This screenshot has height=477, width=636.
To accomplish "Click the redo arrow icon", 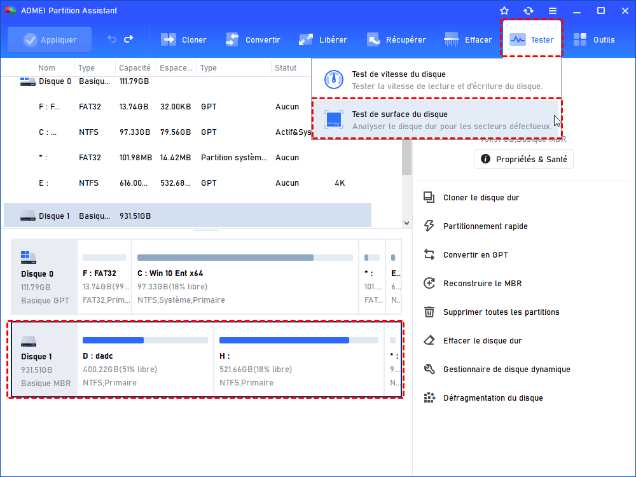I will pyautogui.click(x=128, y=39).
